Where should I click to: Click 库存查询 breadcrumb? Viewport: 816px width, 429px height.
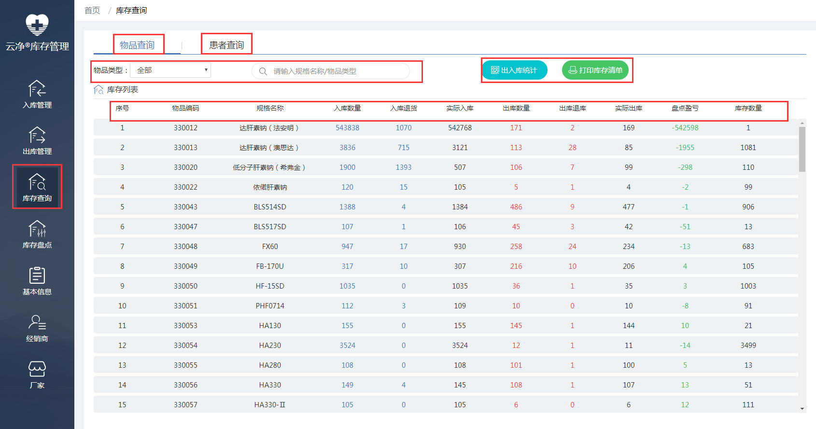point(131,10)
